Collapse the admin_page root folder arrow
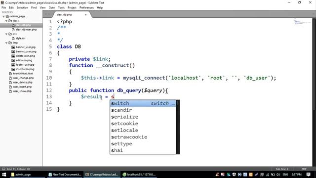Image resolution: width=316 pixels, height=178 pixels. [3, 16]
